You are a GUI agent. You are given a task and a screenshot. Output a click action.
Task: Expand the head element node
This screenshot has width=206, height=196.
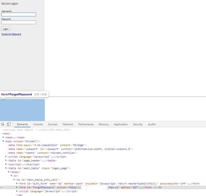tap(3, 137)
